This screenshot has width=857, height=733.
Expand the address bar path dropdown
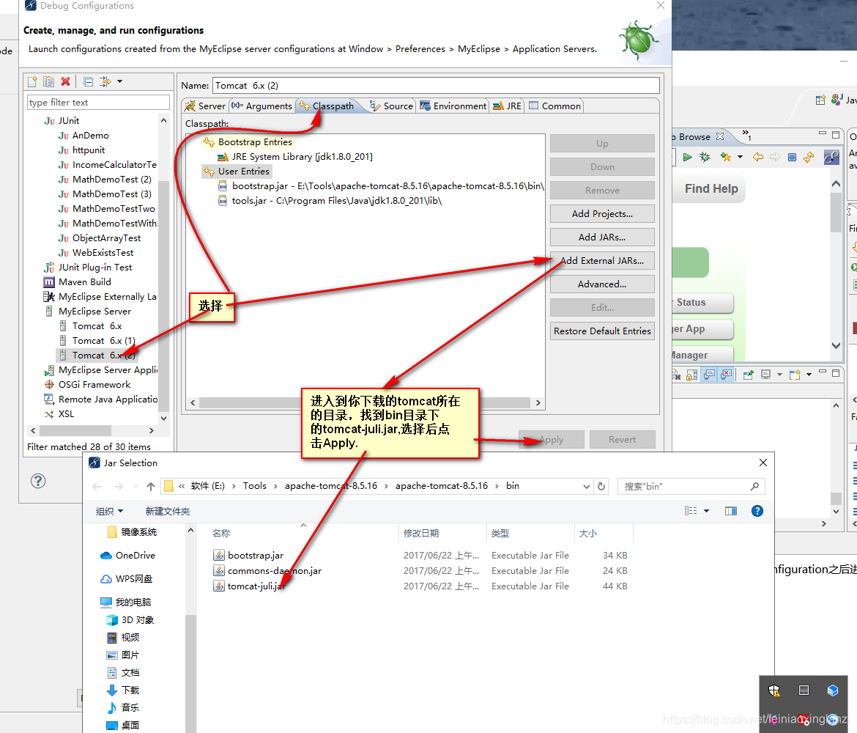[x=585, y=486]
